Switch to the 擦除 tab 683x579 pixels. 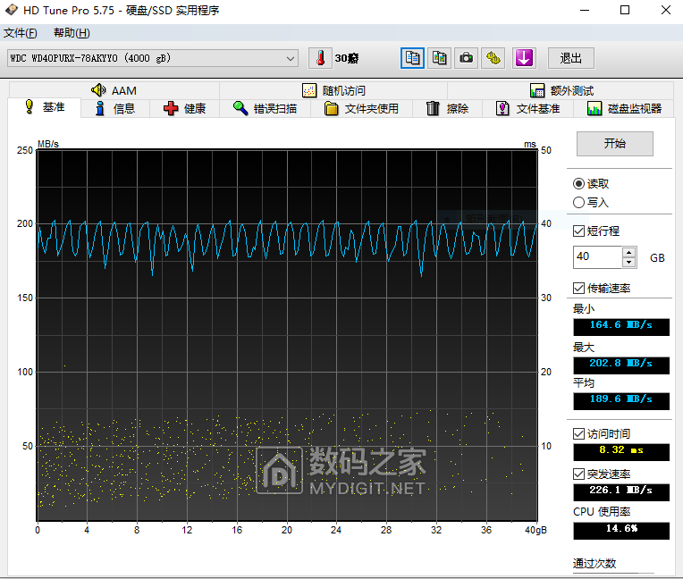point(447,108)
